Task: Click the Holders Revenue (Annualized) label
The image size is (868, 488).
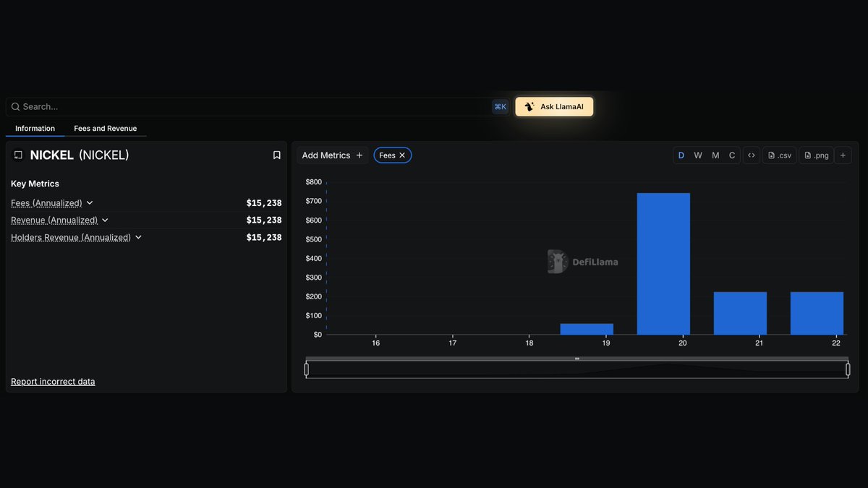Action: [x=71, y=238]
